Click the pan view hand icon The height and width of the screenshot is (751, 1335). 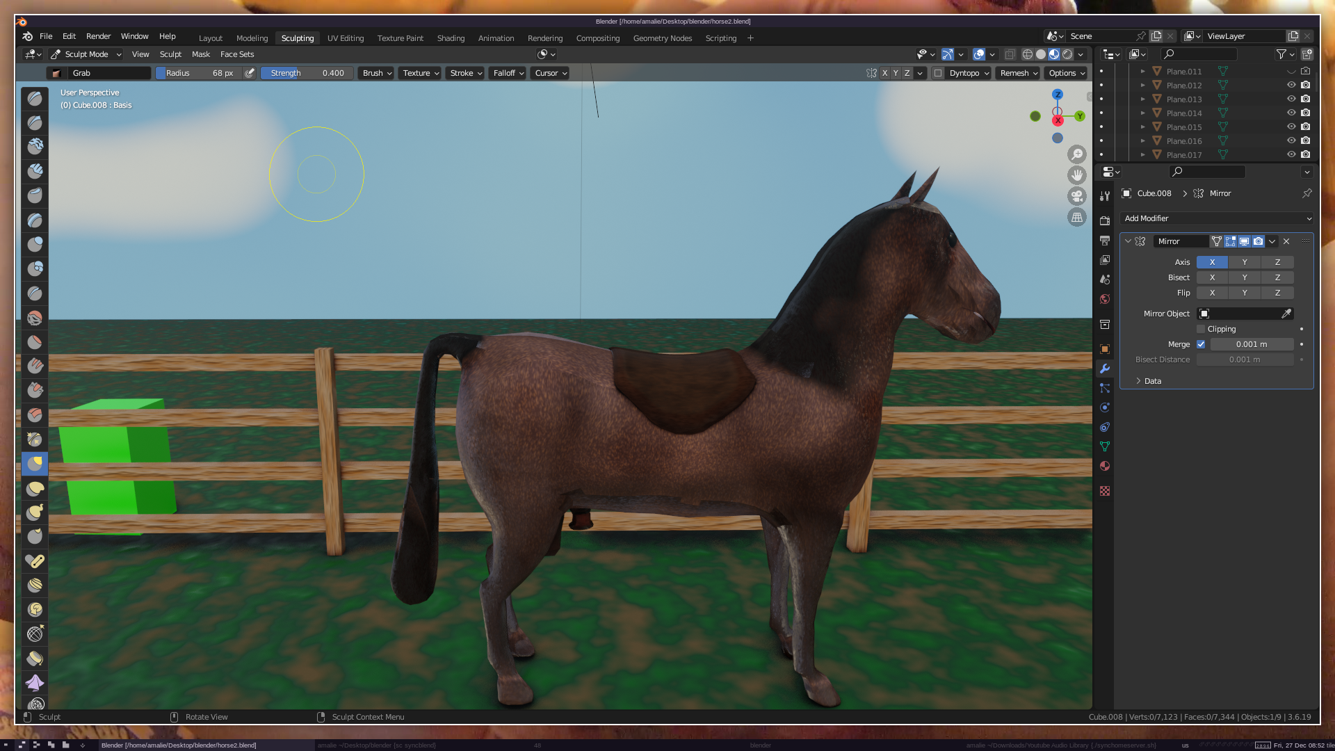1077,175
